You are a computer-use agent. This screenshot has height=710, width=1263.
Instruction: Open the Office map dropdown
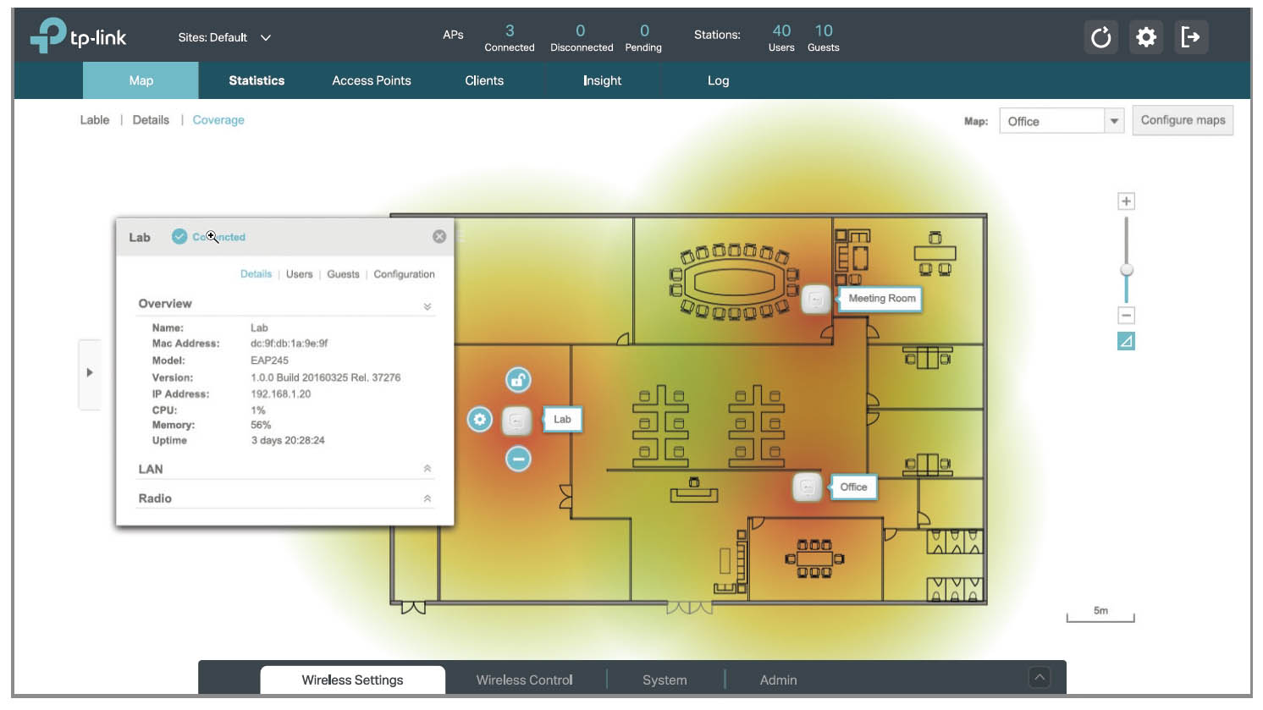point(1062,121)
